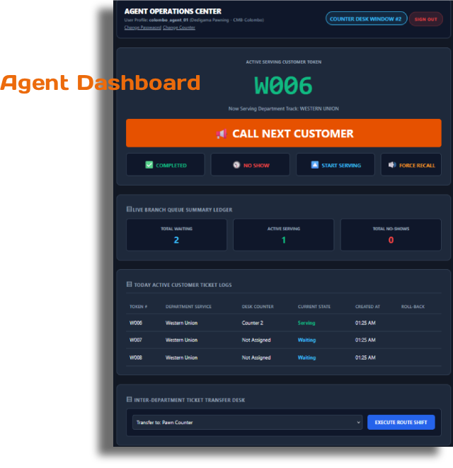Screen dimensions: 453x468
Task: Select token W008 in ticket logs
Action: coord(136,358)
